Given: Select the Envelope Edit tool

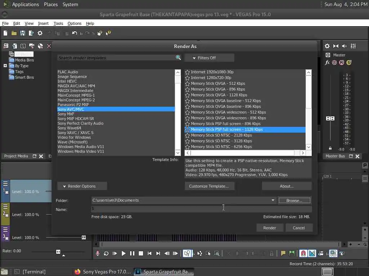Looking at the screenshot, I should click(200, 253).
